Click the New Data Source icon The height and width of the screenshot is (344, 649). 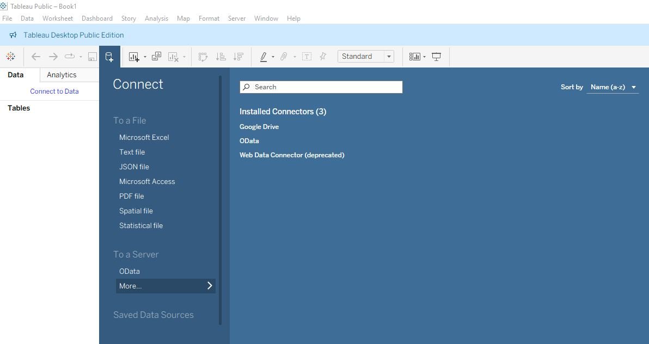[x=109, y=57]
